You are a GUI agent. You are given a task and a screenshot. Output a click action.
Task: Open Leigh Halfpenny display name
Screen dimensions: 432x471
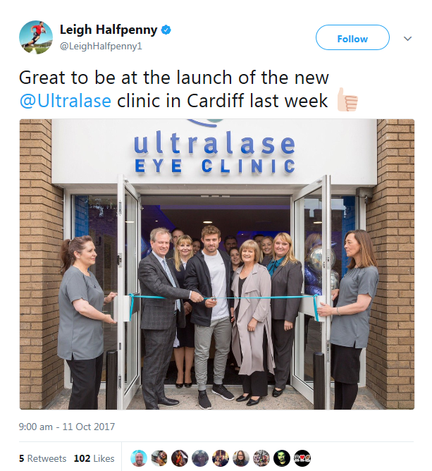click(x=109, y=30)
